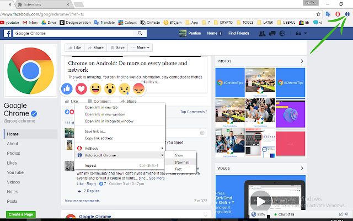
Task: Select Fast scroll speed
Action: point(181,169)
